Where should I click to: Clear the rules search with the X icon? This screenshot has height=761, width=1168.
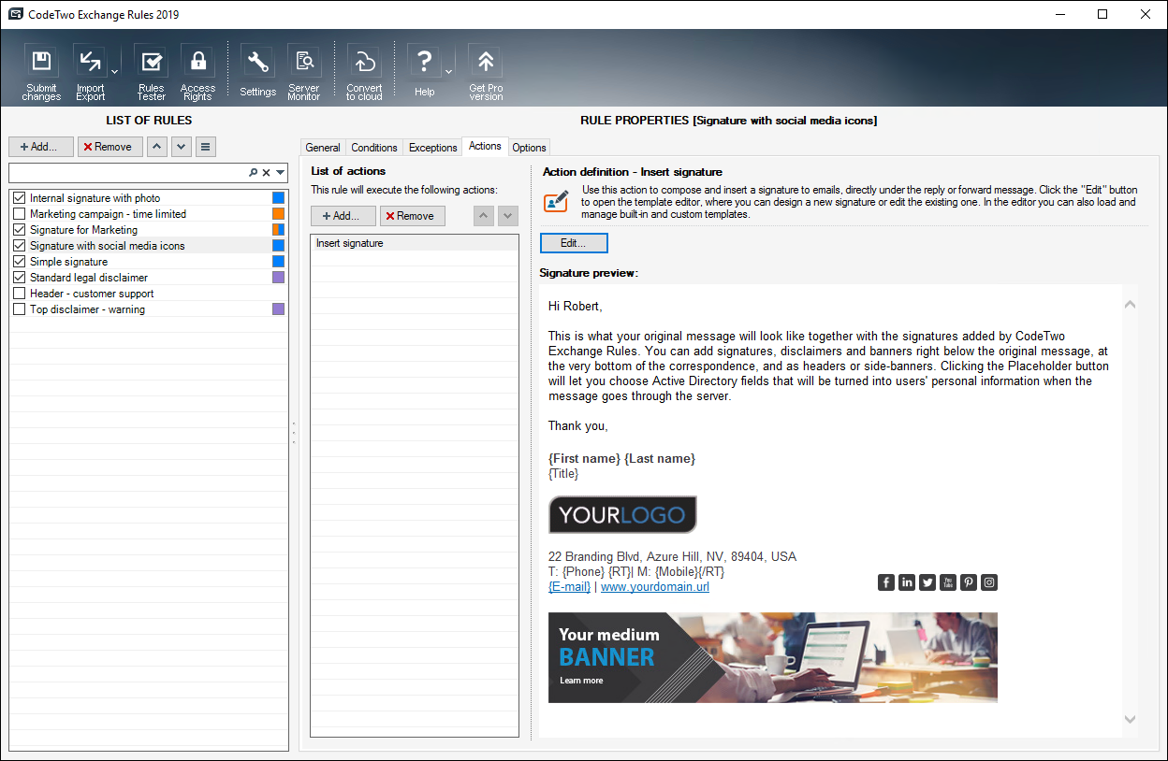[266, 173]
